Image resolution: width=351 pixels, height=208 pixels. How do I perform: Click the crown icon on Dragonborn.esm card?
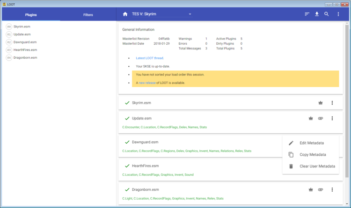311,189
